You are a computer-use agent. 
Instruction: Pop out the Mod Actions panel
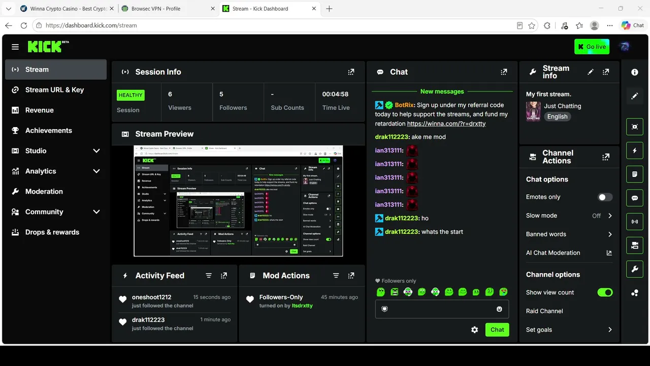pyautogui.click(x=351, y=276)
